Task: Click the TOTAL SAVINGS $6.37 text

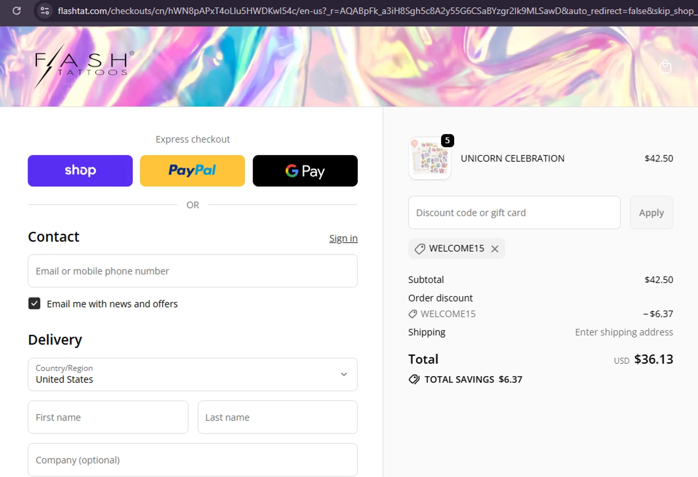Action: 473,380
